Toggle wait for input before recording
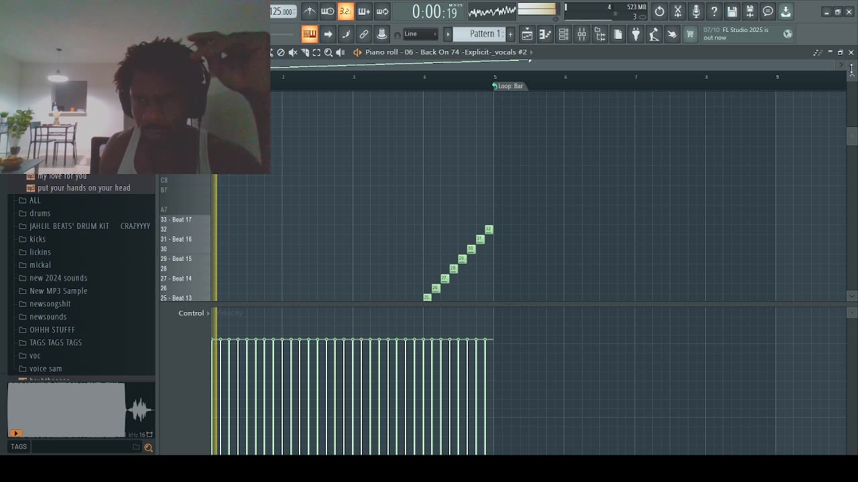The height and width of the screenshot is (482, 858). pyautogui.click(x=327, y=11)
